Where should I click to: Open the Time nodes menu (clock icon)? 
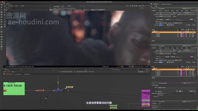point(2,10)
